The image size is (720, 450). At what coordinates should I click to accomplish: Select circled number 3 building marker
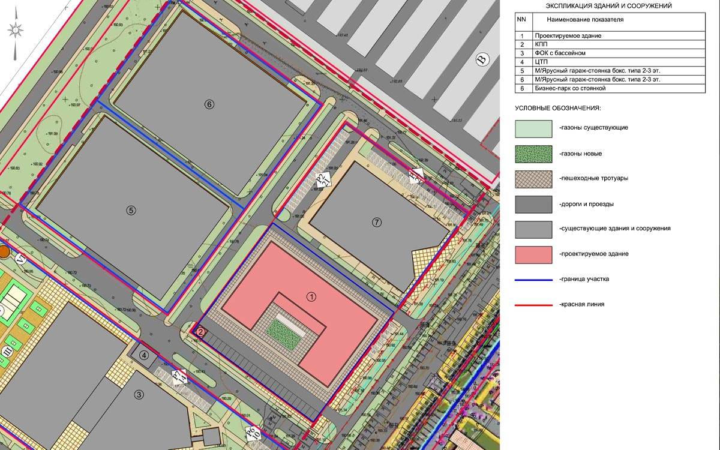[139, 394]
